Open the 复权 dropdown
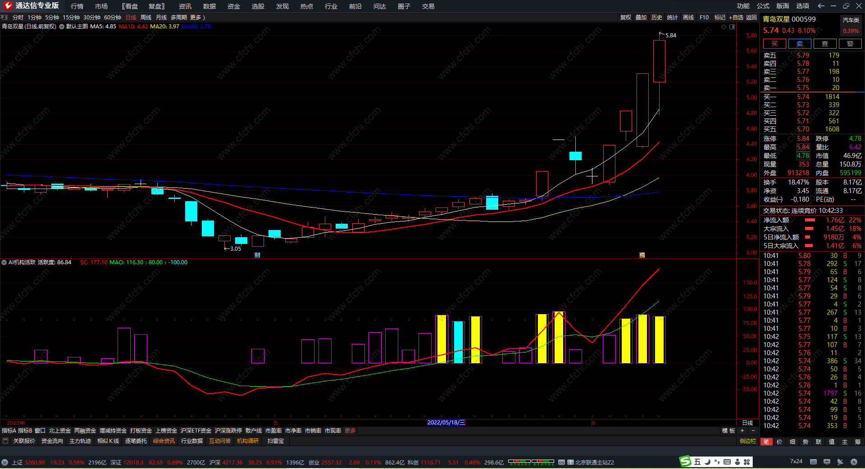The image size is (865, 469). (626, 17)
